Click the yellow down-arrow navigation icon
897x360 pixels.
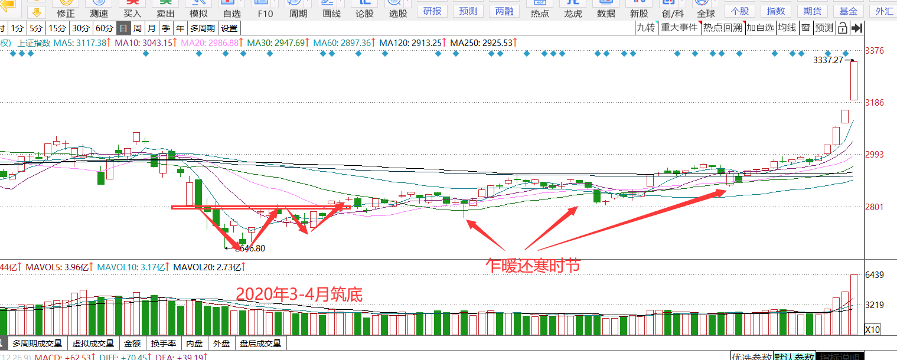coord(37,11)
